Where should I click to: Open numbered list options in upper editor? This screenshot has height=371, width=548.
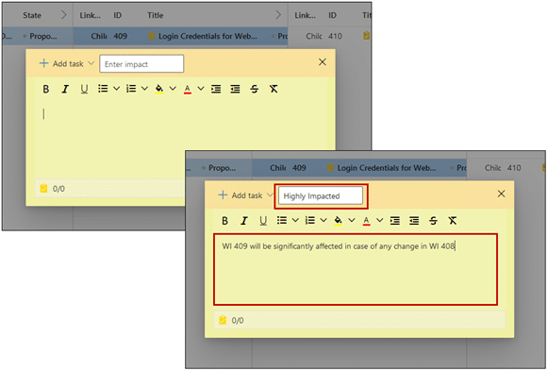tap(144, 89)
